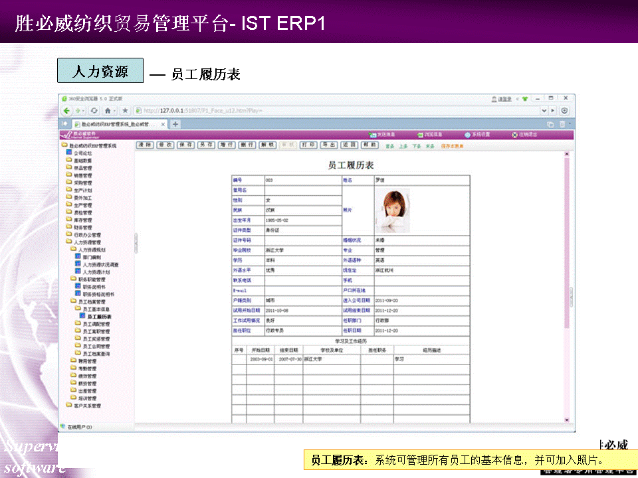The image size is (638, 478).
Task: Click the browser back arrow
Action: pos(66,111)
